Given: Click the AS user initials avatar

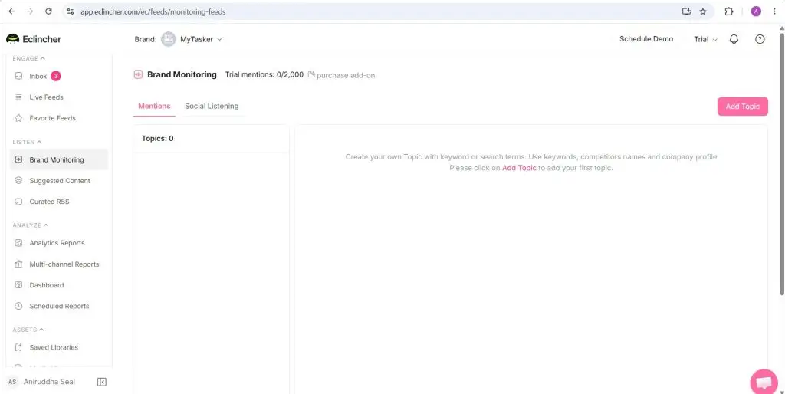Looking at the screenshot, I should pyautogui.click(x=12, y=382).
